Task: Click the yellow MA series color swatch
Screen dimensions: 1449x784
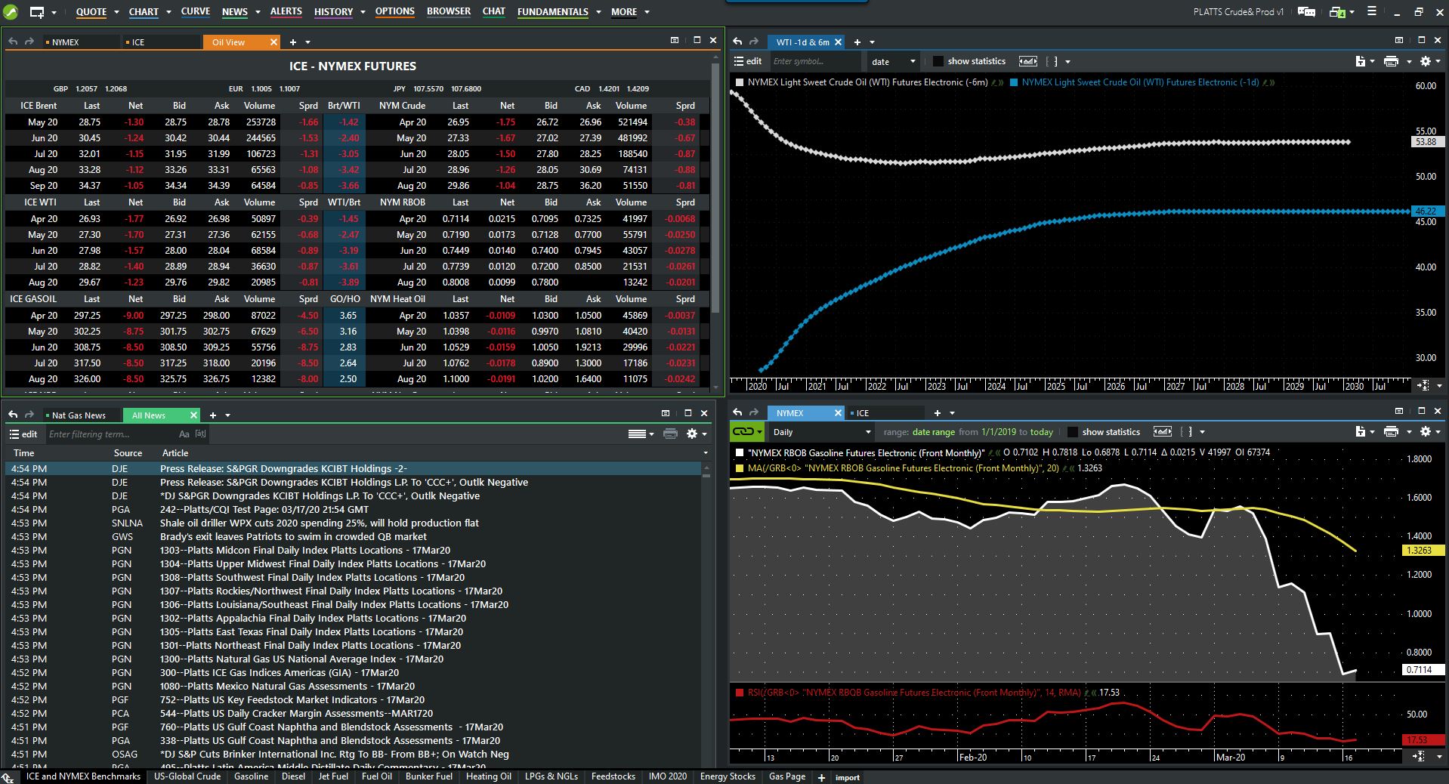Action: [740, 468]
